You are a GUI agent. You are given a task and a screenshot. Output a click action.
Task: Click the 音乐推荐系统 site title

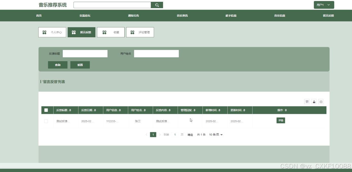click(x=53, y=5)
